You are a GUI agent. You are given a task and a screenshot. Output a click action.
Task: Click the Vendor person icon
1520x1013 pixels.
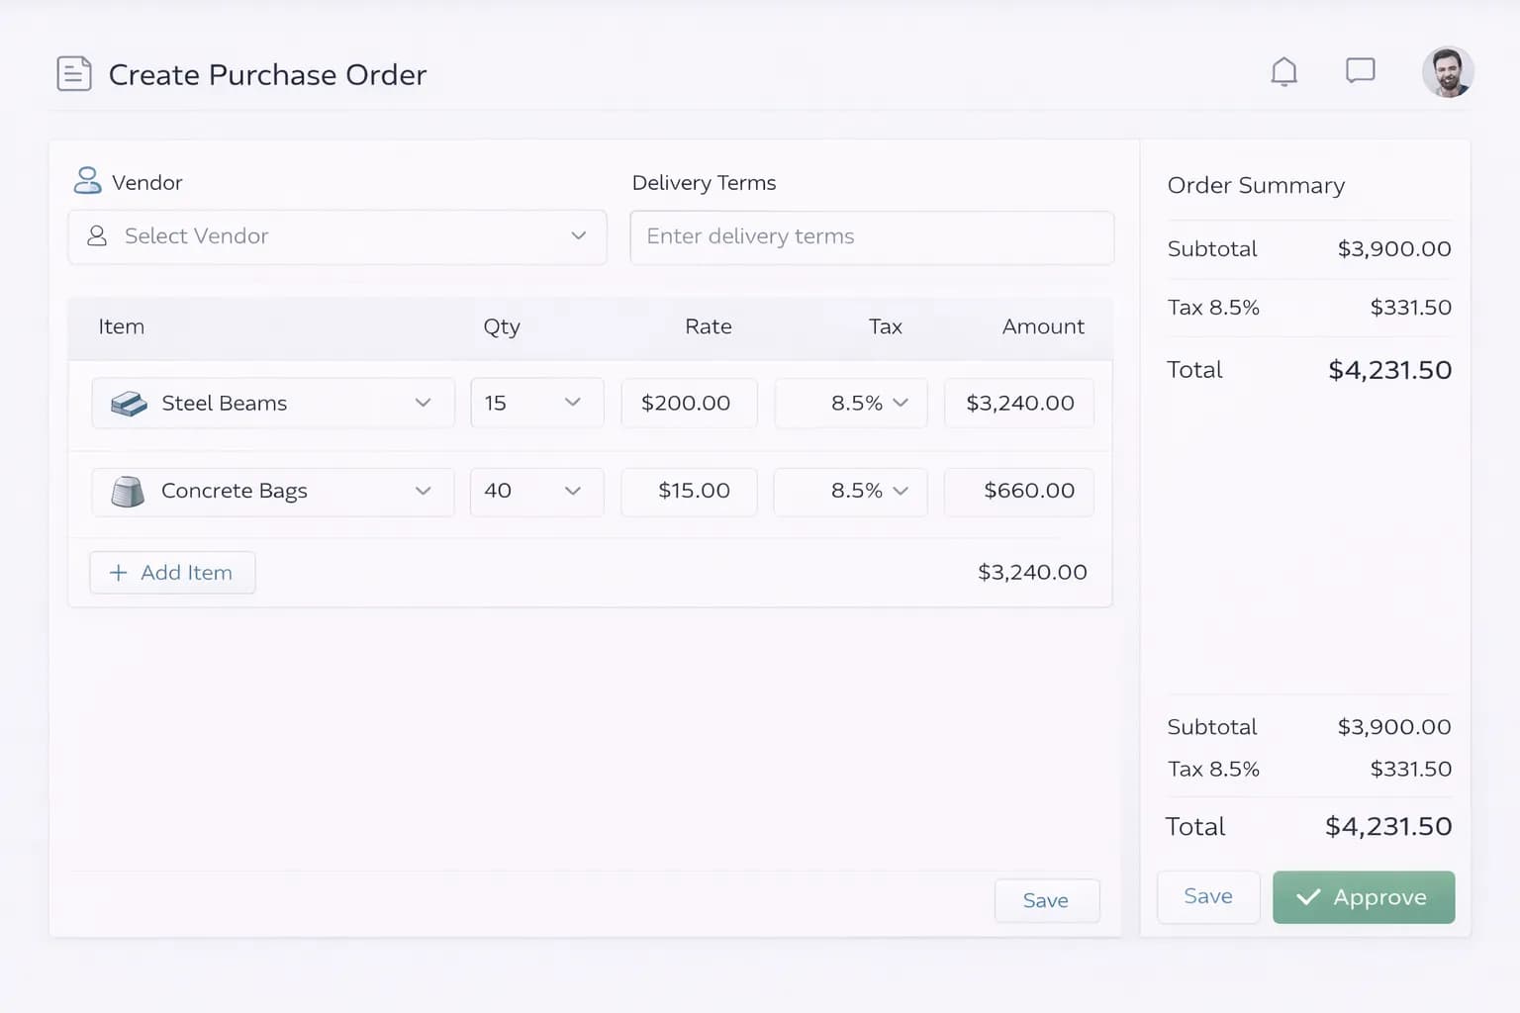click(x=87, y=181)
